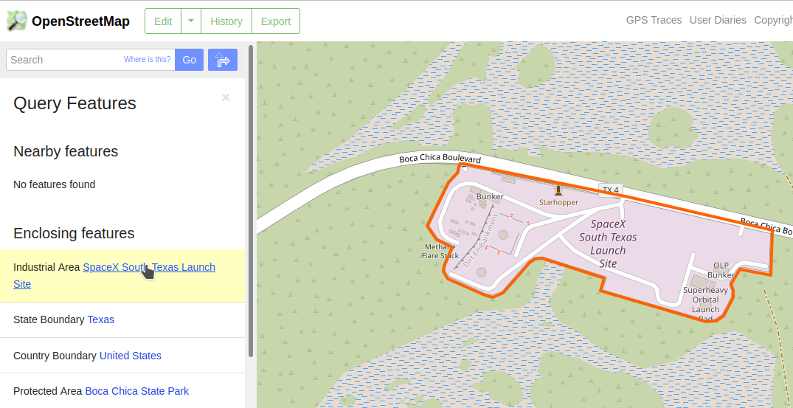Click the Go search button
Viewport: 793px width, 408px height.
coord(189,60)
